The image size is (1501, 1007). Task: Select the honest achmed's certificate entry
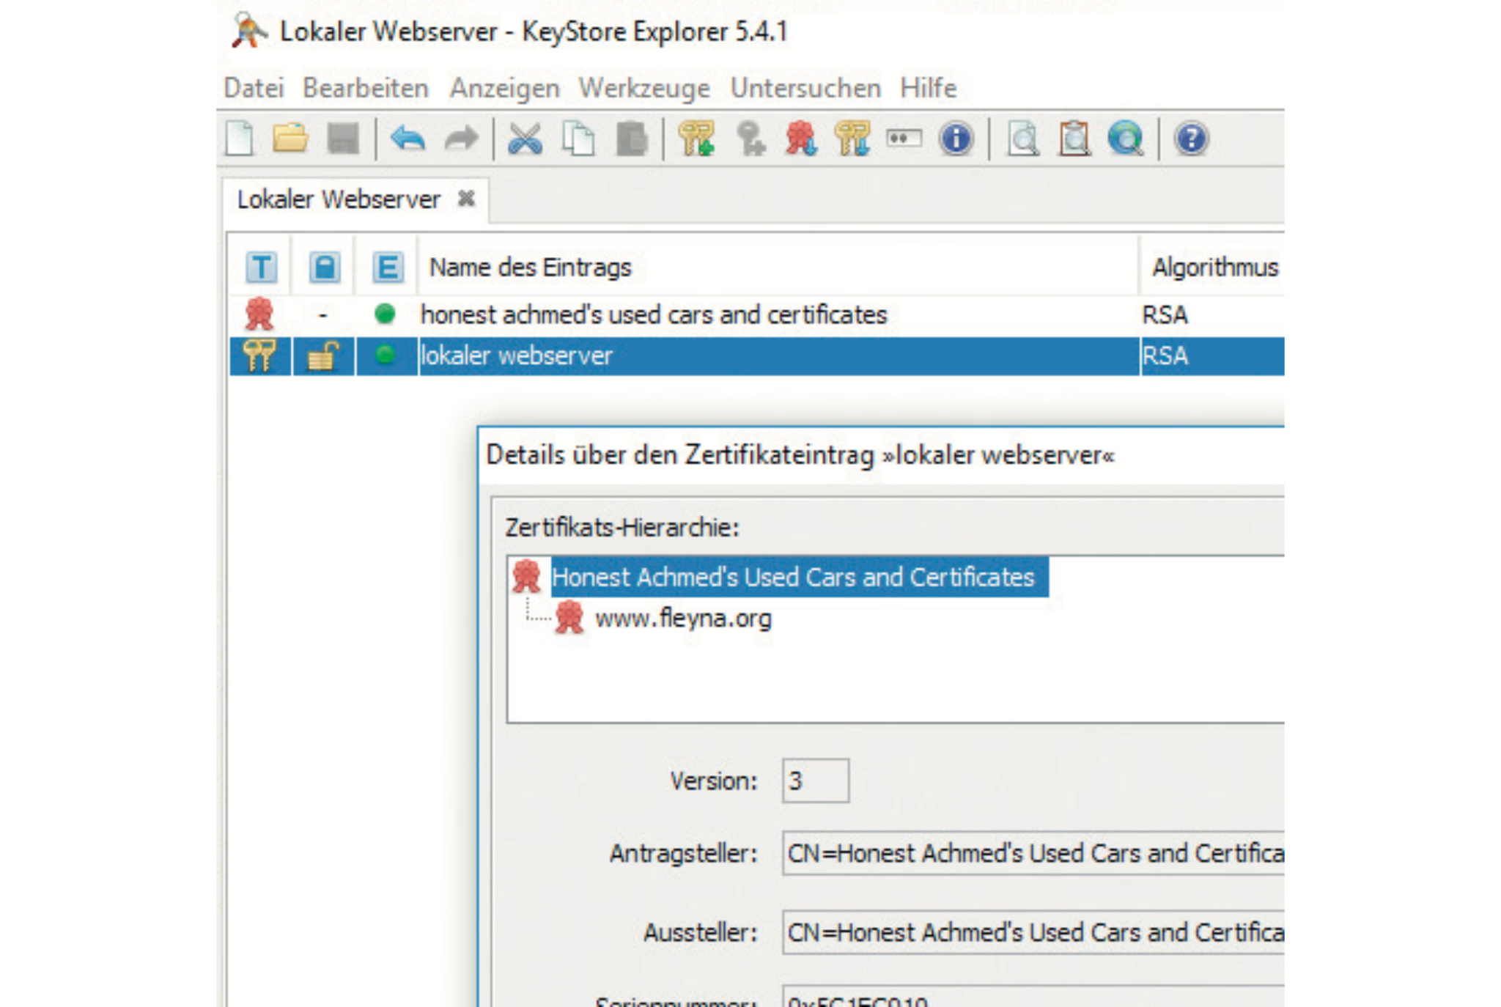click(653, 315)
